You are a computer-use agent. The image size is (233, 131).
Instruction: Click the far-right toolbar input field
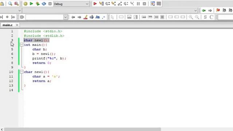225,17
